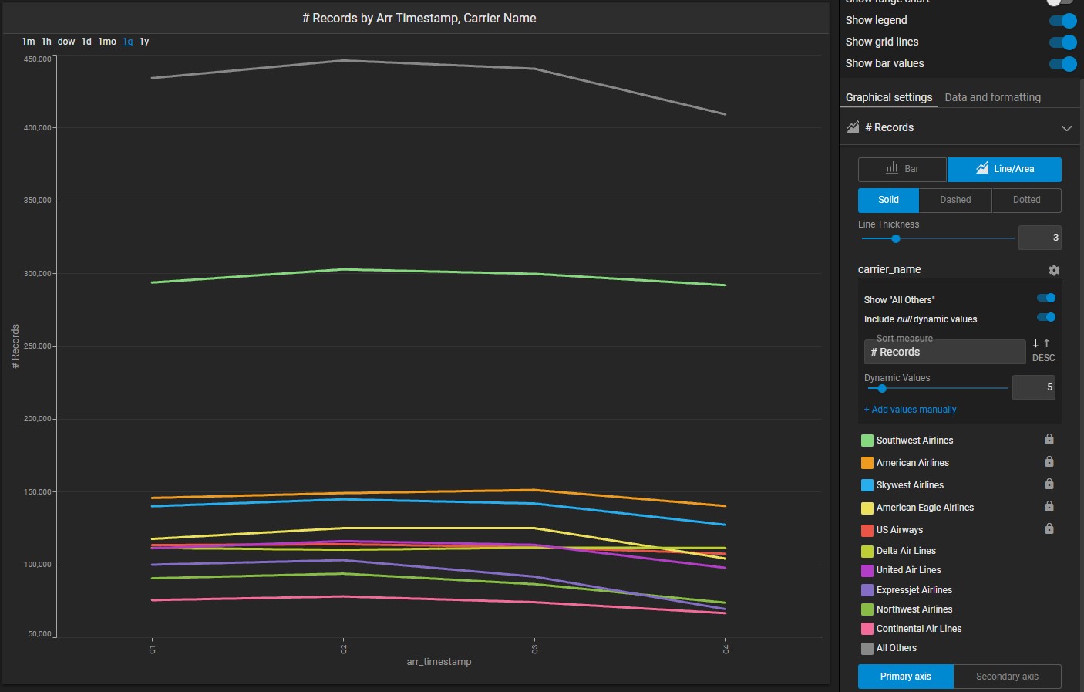Turn off Show grid lines

(x=1062, y=42)
